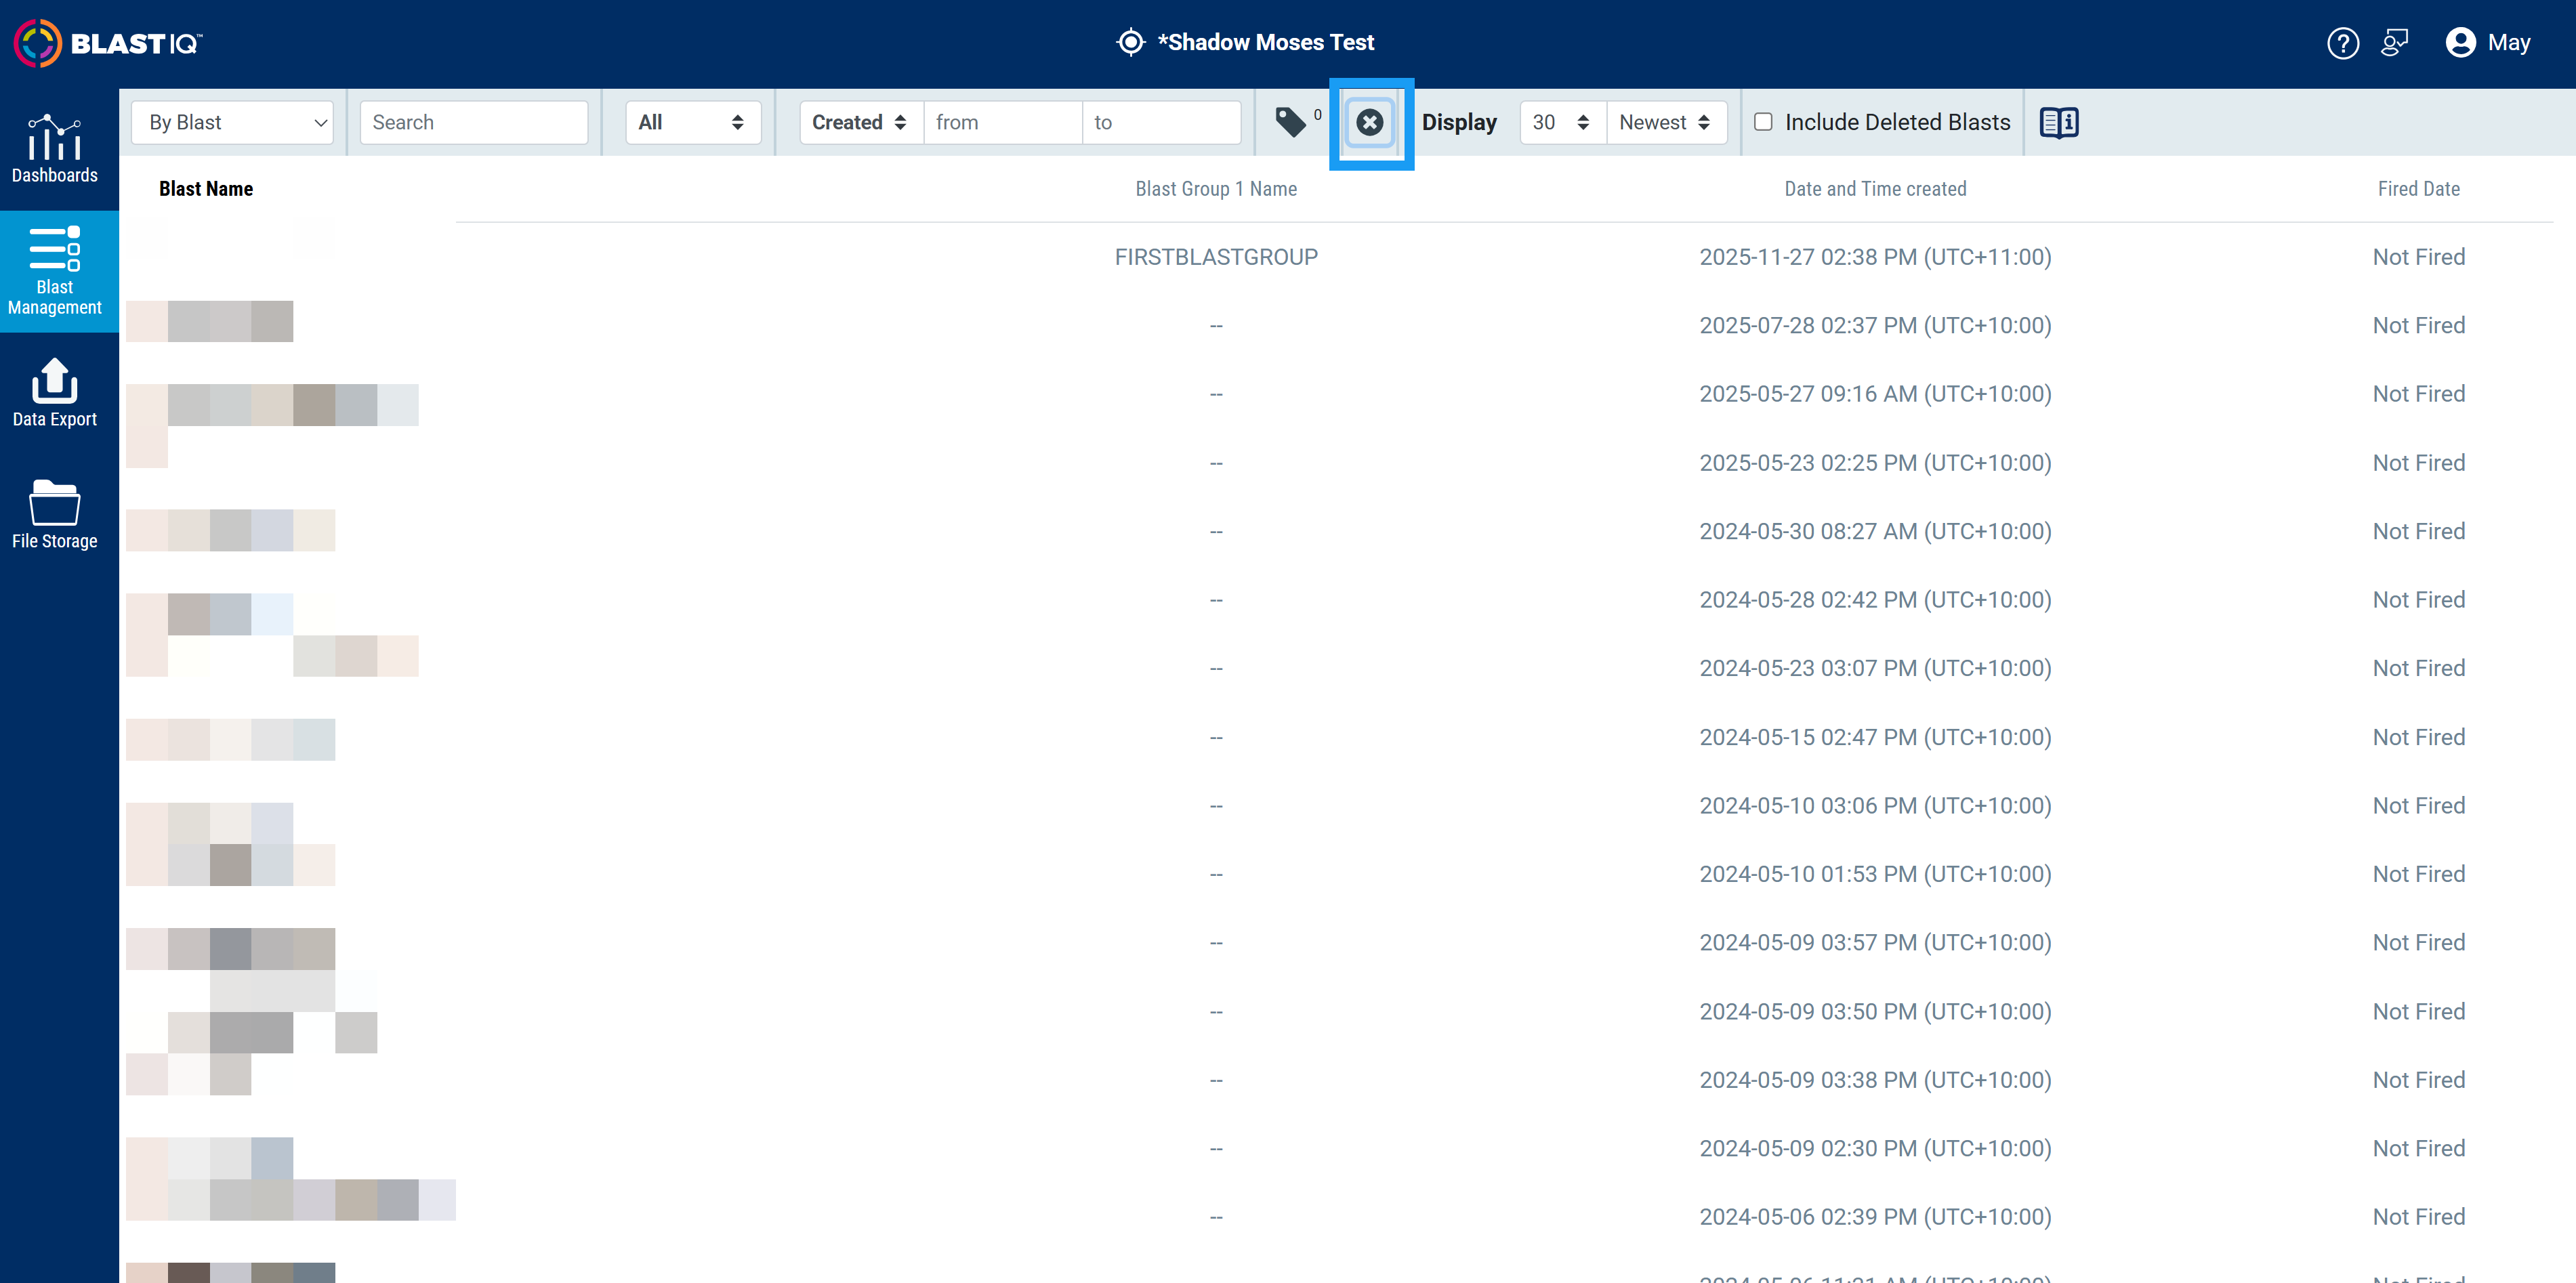Click the *Shadow Moses Test site title
Viewport: 2576px width, 1283px height.
[x=1265, y=43]
